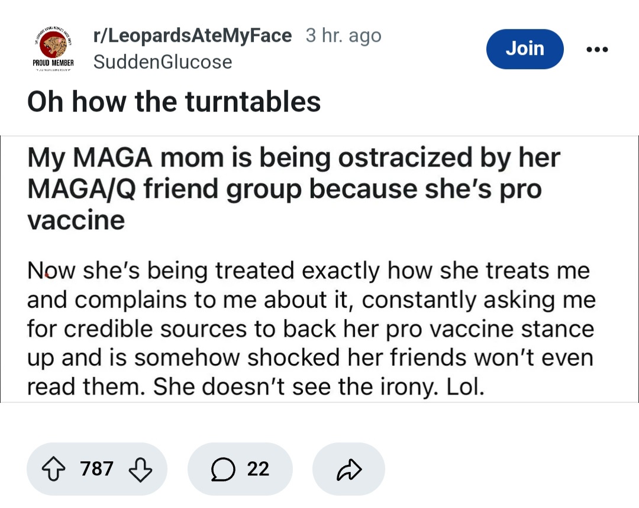View SuddenGlucose's user profile
This screenshot has width=639, height=508.
(163, 62)
